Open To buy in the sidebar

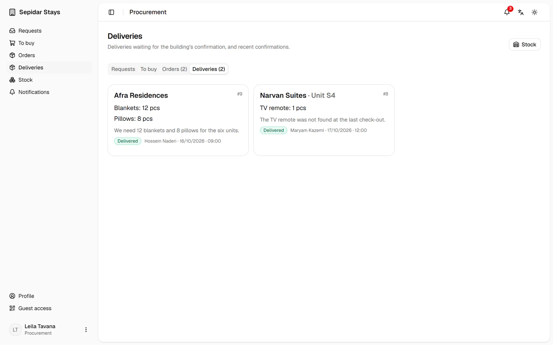coord(49,43)
